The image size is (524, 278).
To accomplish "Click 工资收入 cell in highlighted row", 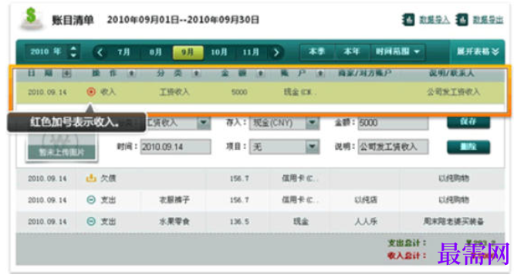I will 174,92.
